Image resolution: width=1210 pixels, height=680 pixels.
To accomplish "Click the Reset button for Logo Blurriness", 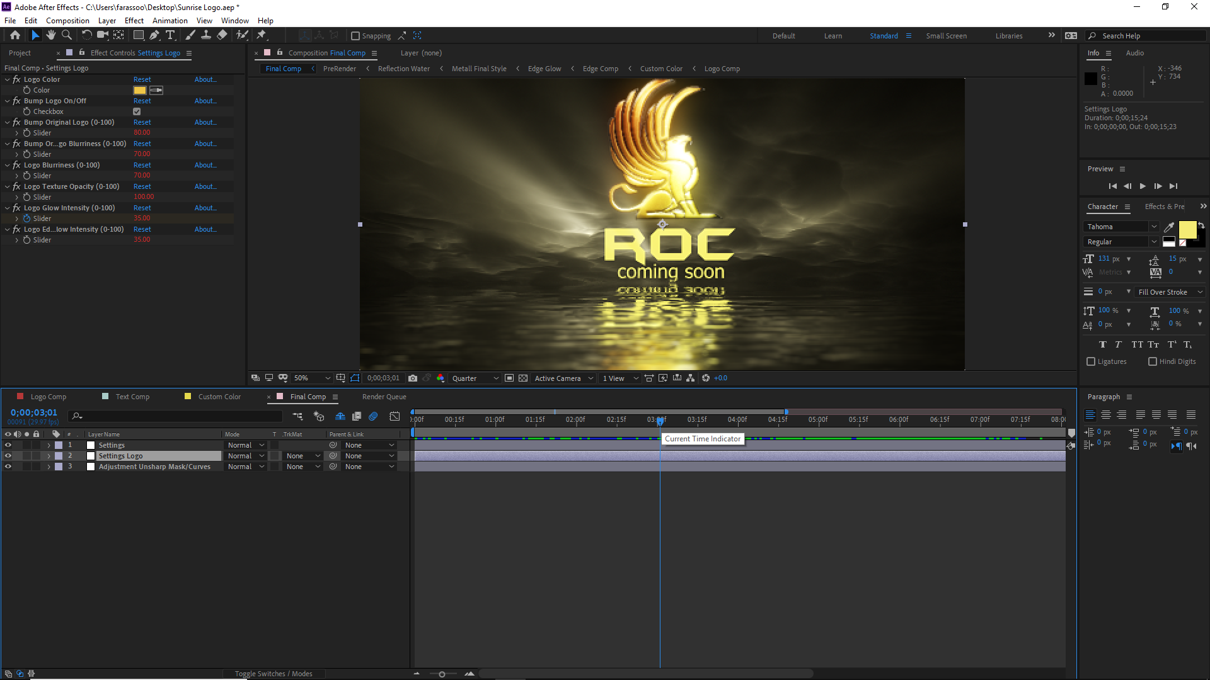I will pos(142,164).
